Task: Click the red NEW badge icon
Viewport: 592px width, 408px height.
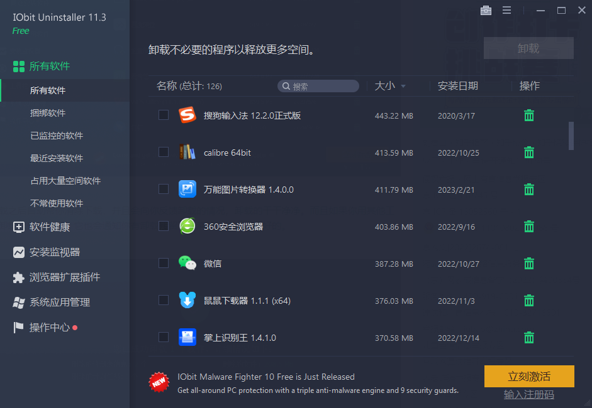Action: 159,382
